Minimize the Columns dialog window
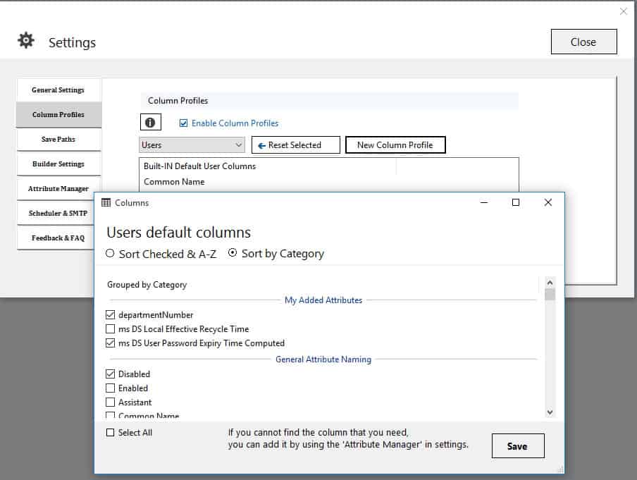This screenshot has width=637, height=480. pyautogui.click(x=484, y=202)
